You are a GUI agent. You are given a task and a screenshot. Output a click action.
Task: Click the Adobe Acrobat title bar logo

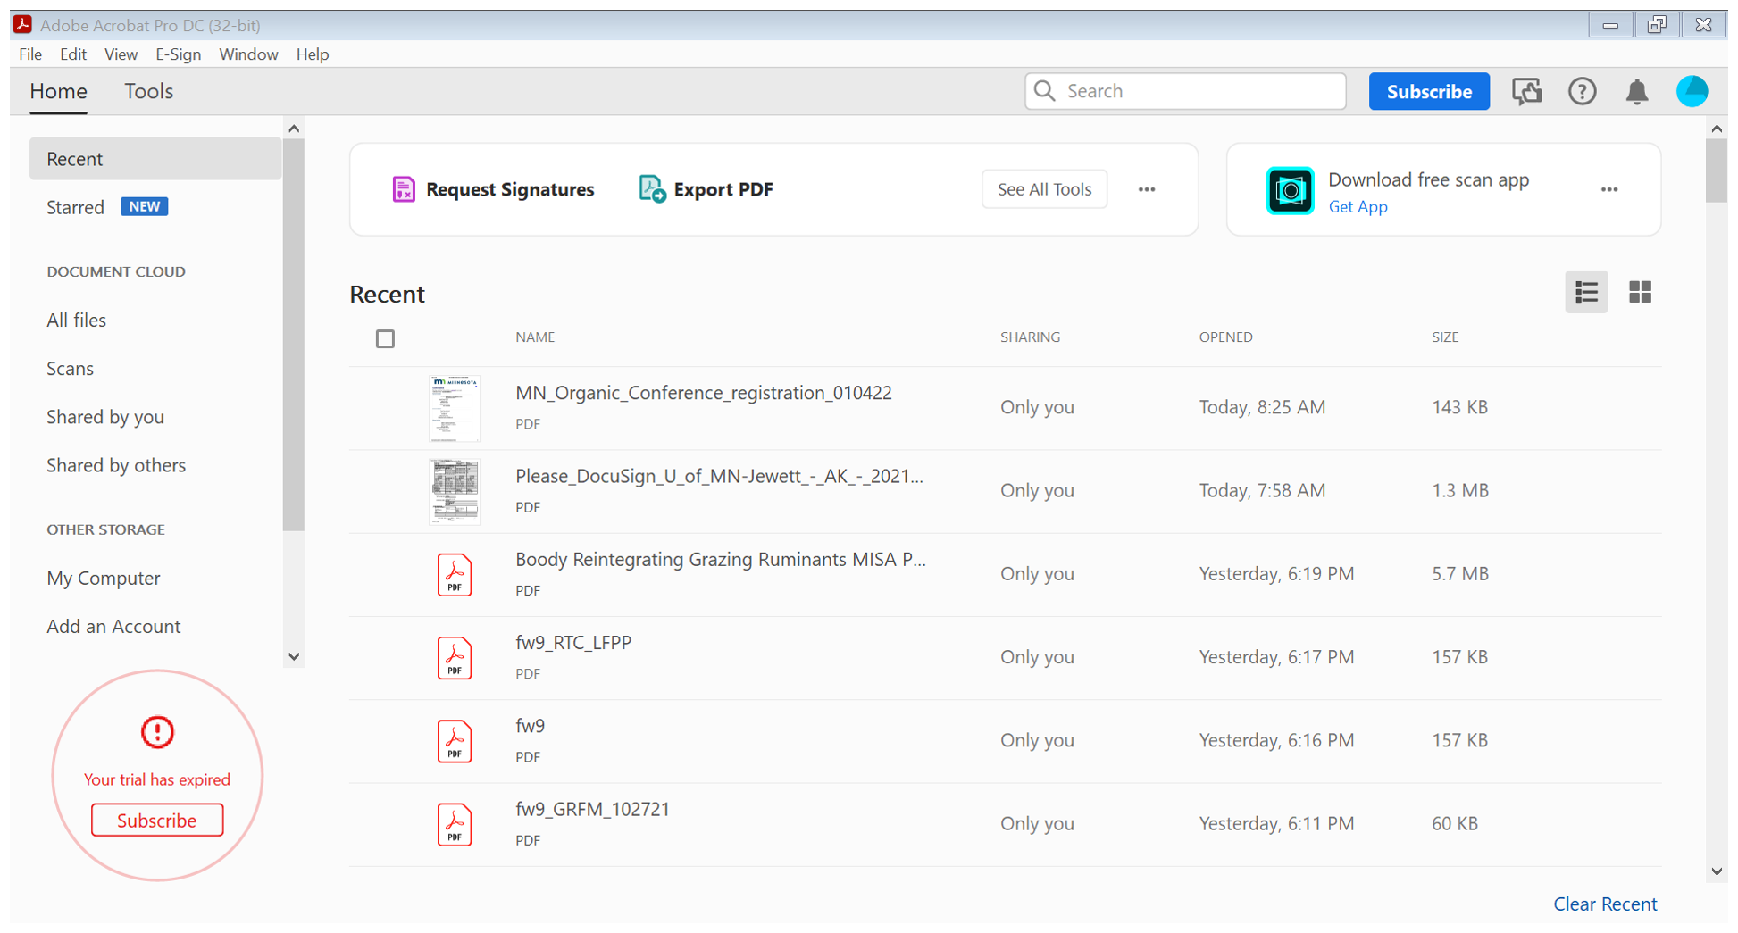[22, 24]
